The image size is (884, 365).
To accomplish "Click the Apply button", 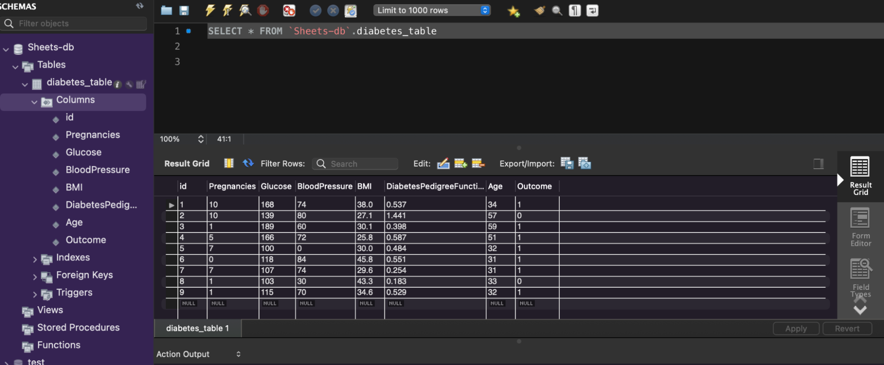I will (x=796, y=329).
